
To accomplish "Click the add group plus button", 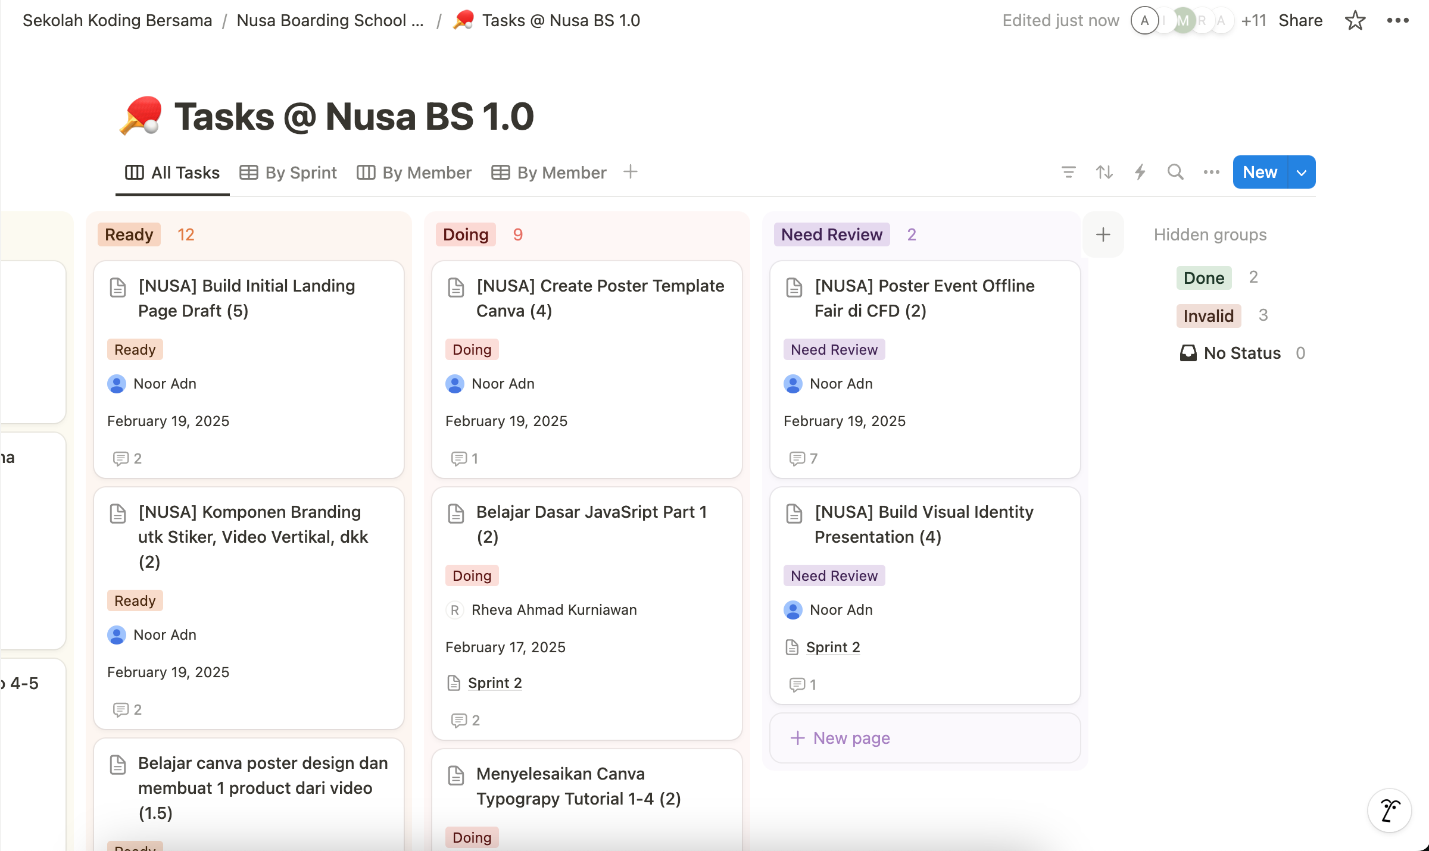I will [x=1103, y=234].
